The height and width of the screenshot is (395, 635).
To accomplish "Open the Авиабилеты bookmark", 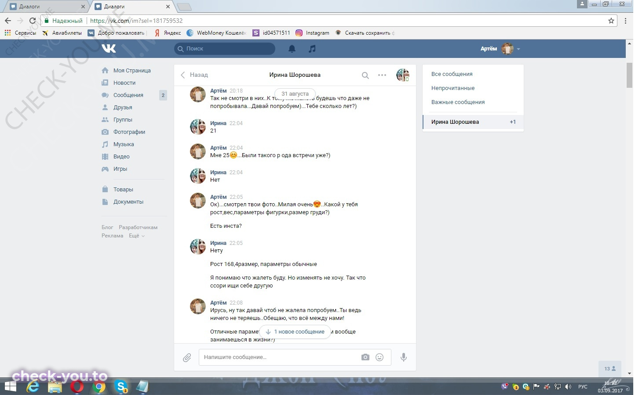I will (62, 33).
